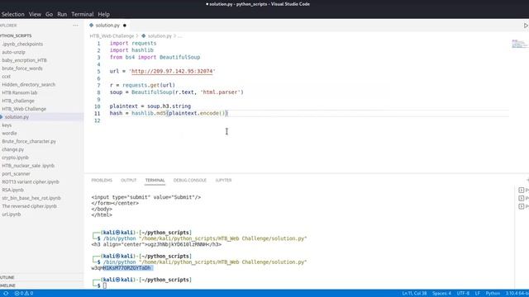Viewport: 529px width, 297px height.
Task: Expand the Outline section
Action: [7, 277]
